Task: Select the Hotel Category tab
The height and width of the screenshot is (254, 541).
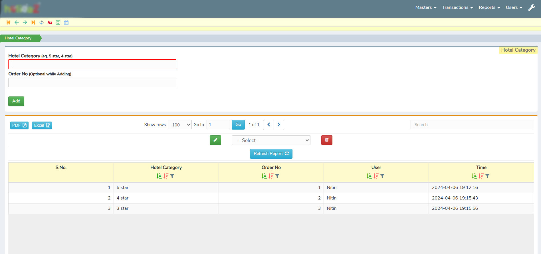Action: click(19, 38)
